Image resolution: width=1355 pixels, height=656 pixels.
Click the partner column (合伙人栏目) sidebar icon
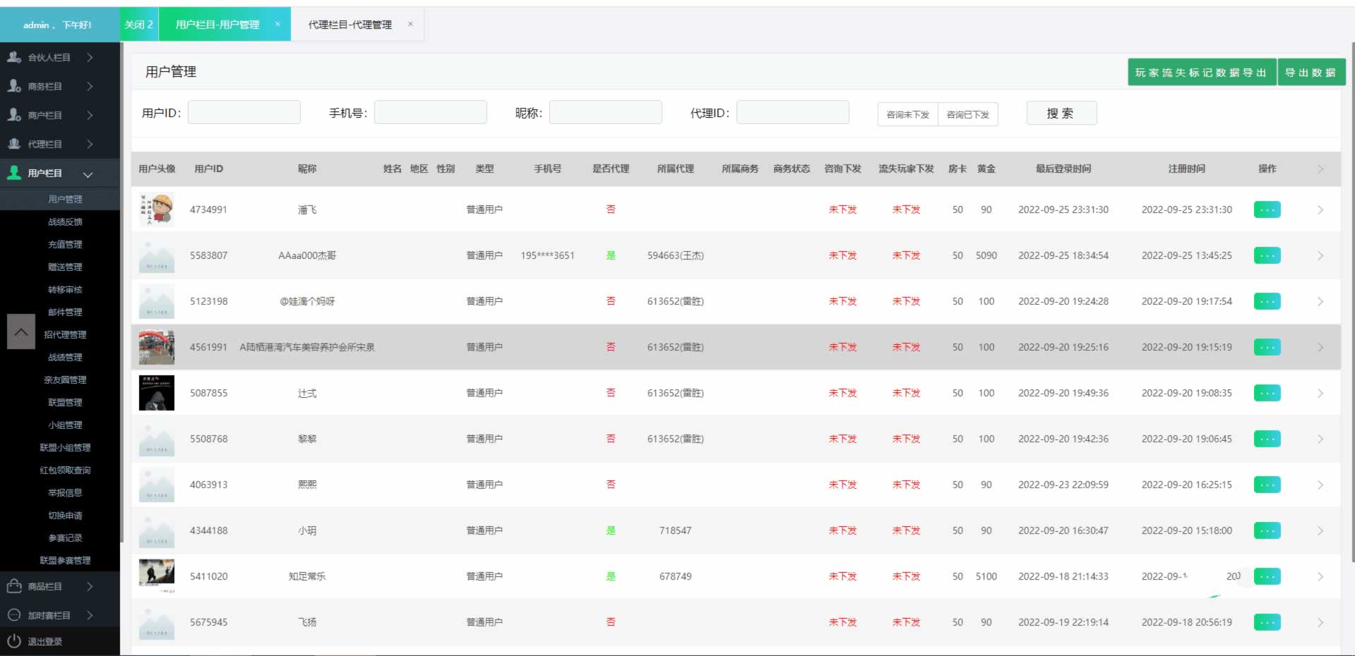[14, 57]
